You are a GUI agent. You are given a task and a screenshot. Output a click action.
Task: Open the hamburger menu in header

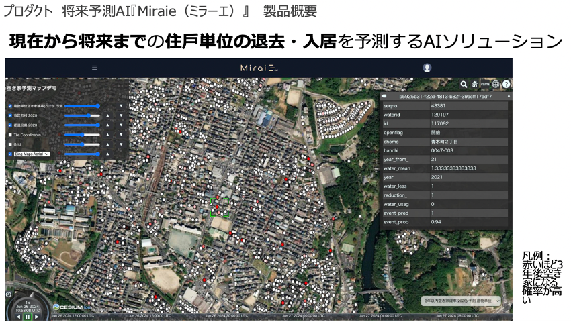coord(94,68)
